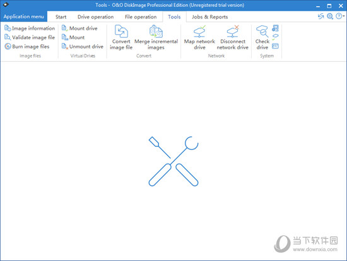Click the refresh arrows icon top right
Screen dimensions: 347x261
pos(321,16)
